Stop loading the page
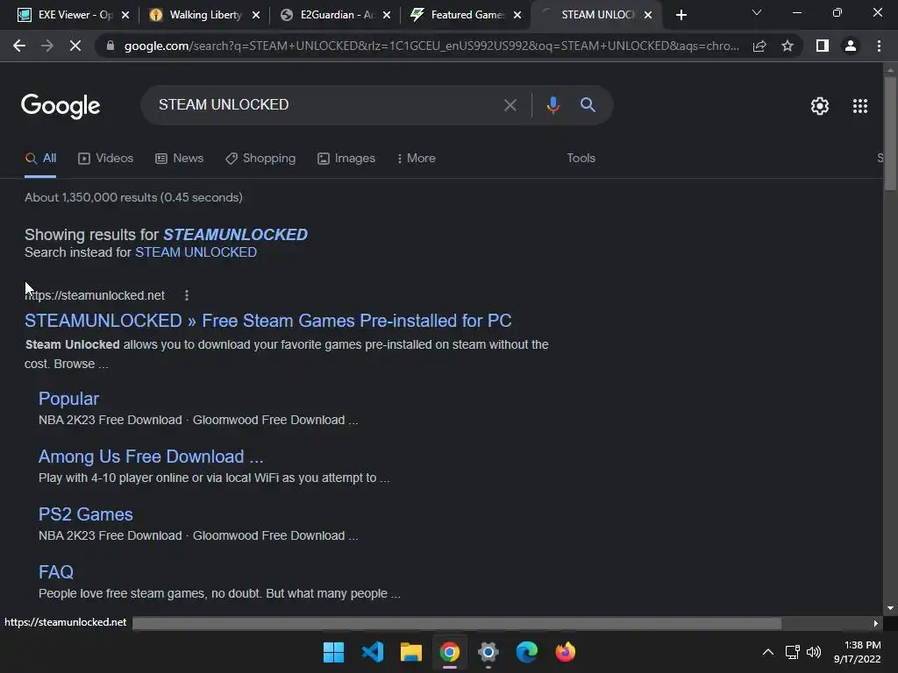Image resolution: width=898 pixels, height=673 pixels. pyautogui.click(x=75, y=46)
